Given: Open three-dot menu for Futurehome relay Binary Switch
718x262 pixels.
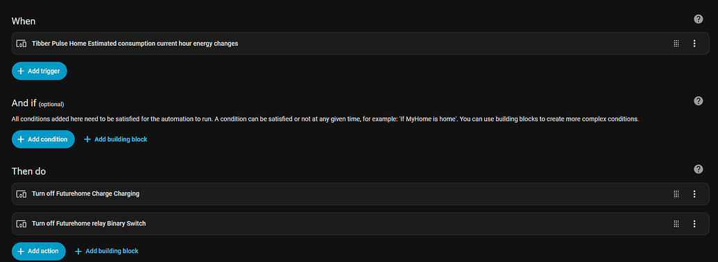Looking at the screenshot, I should (694, 224).
